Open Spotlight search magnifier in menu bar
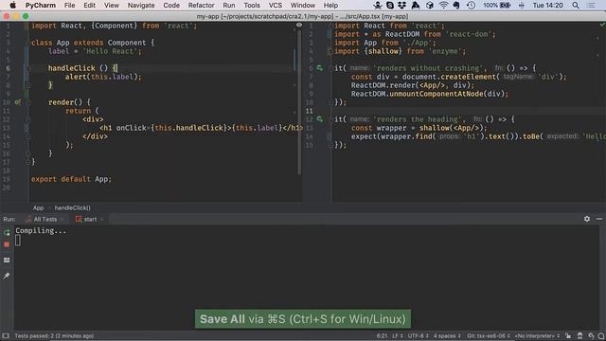 tap(576, 6)
